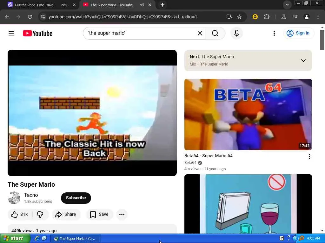Open more actions for Beta64 video
Image resolution: width=325 pixels, height=243 pixels.
tap(309, 157)
